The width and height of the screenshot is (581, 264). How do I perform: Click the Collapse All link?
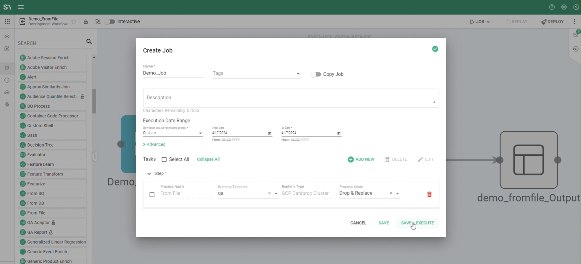coord(208,159)
